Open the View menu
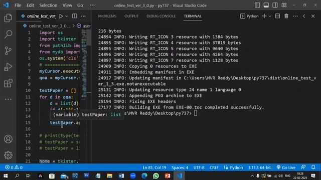Screen dimensions: 321x180 67,5
